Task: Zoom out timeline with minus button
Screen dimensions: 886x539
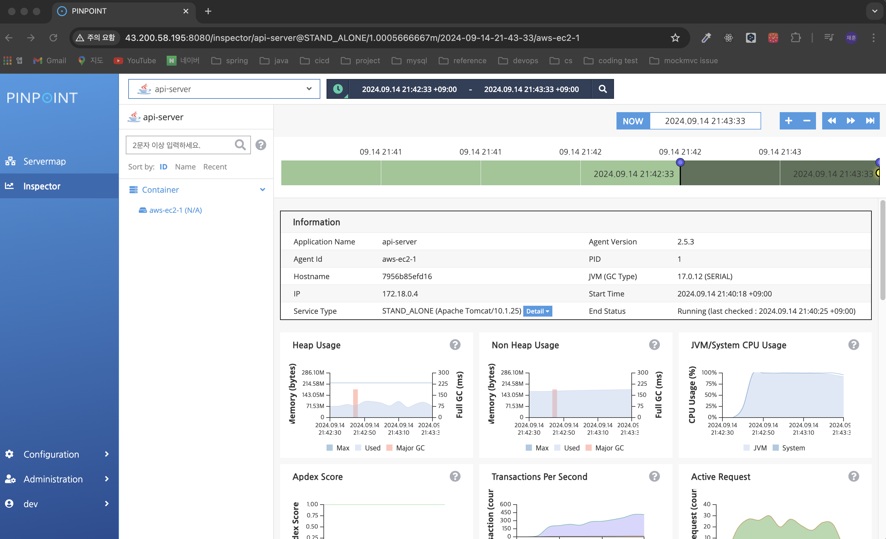Action: click(806, 121)
